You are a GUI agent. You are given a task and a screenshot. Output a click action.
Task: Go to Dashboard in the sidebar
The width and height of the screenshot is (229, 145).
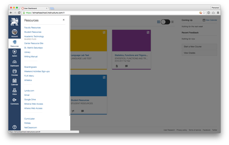point(15,63)
